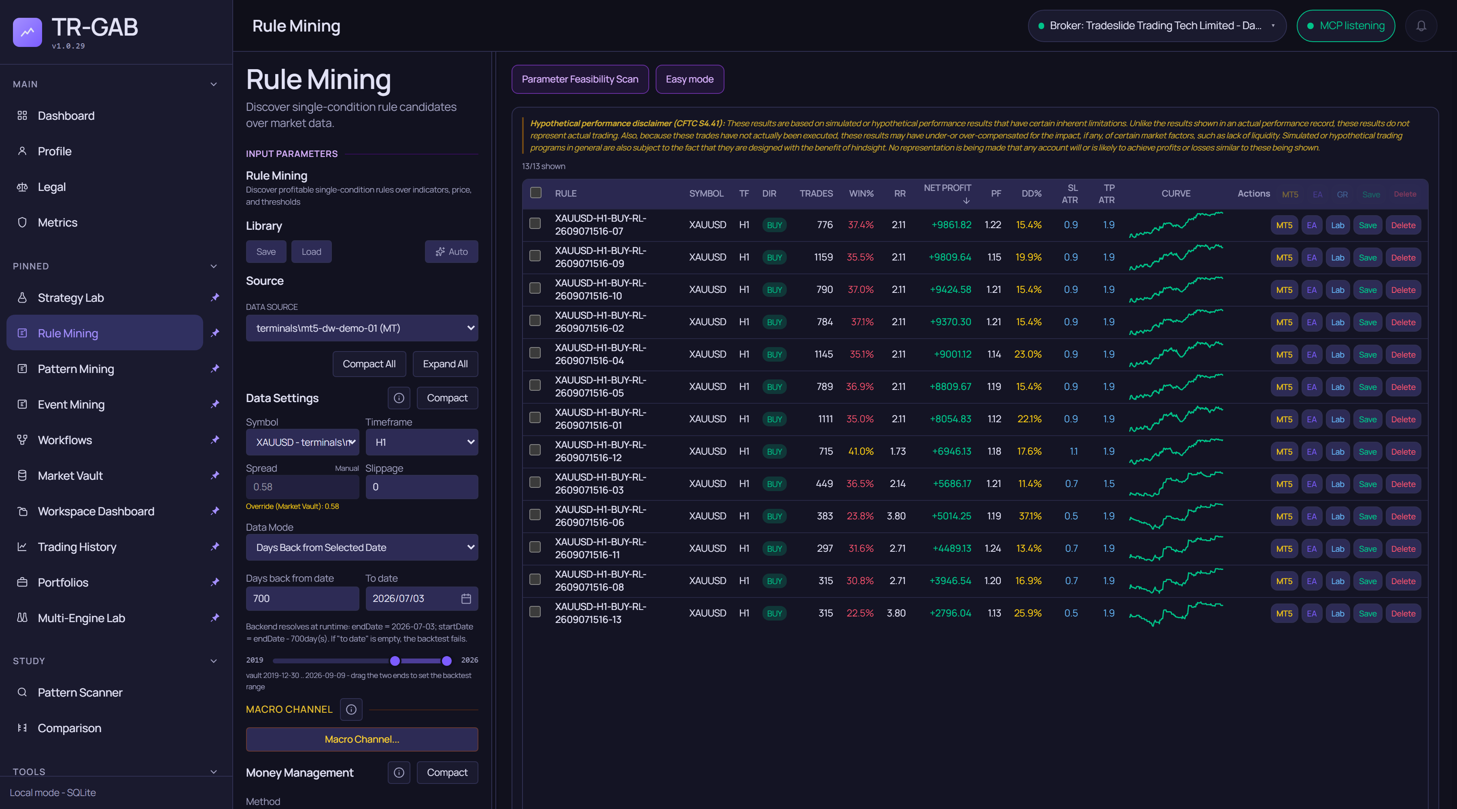Image resolution: width=1457 pixels, height=809 pixels.
Task: Check rule XAUUSD-H1-BUY-RL-2609071516-07
Action: [x=535, y=224]
